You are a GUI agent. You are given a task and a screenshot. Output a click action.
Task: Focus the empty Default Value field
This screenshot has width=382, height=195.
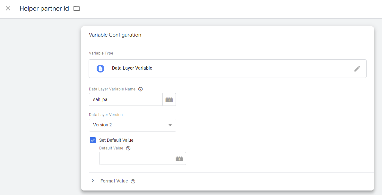click(x=136, y=158)
